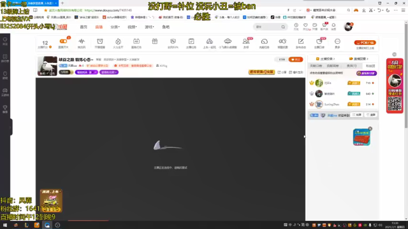Switch to the first contribution ranking tab
Image resolution: width=408 pixels, height=229 pixels.
316,66
